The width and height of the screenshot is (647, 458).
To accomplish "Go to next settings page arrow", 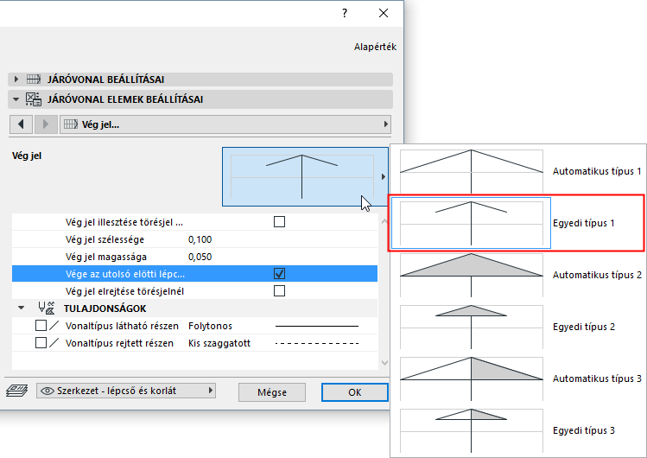I will click(46, 124).
